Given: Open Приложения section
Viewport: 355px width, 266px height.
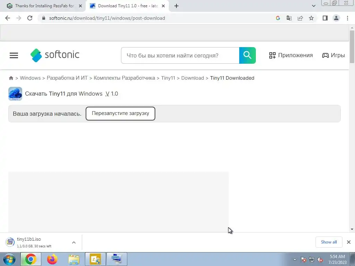Looking at the screenshot, I should (x=291, y=55).
